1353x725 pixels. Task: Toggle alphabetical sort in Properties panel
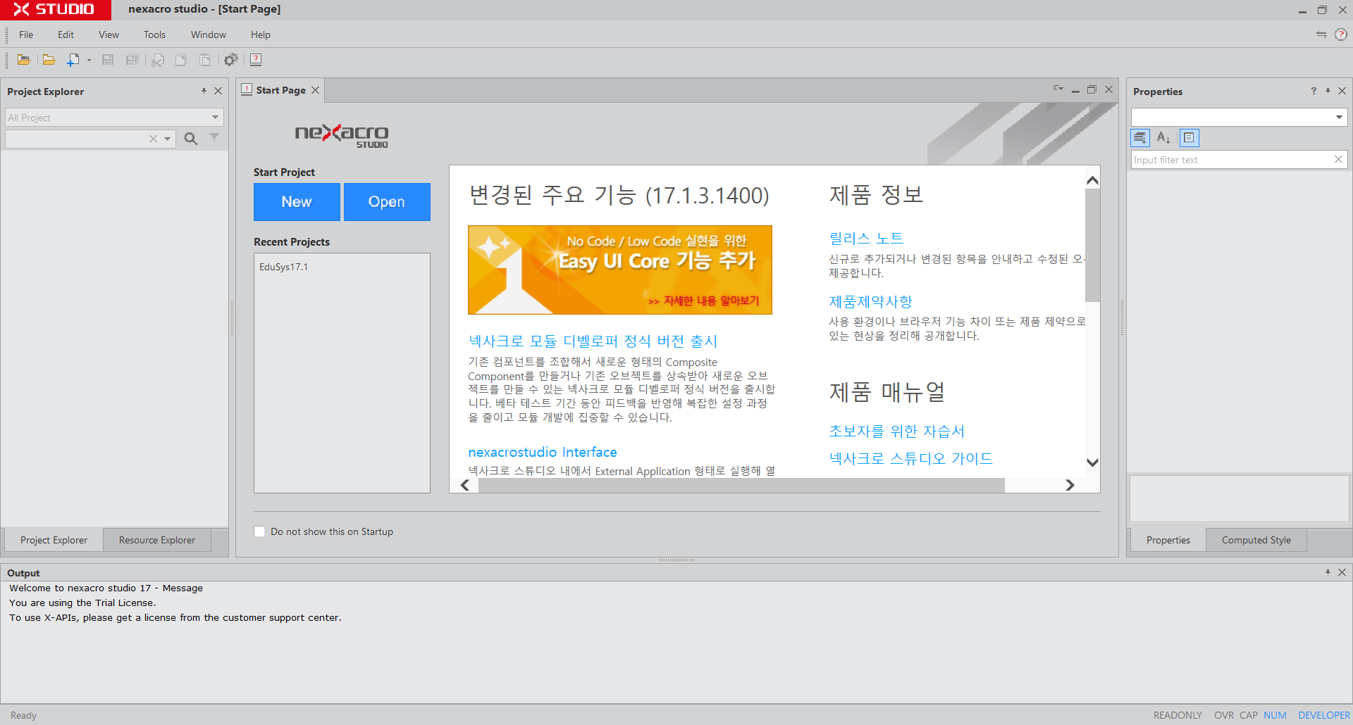1163,138
